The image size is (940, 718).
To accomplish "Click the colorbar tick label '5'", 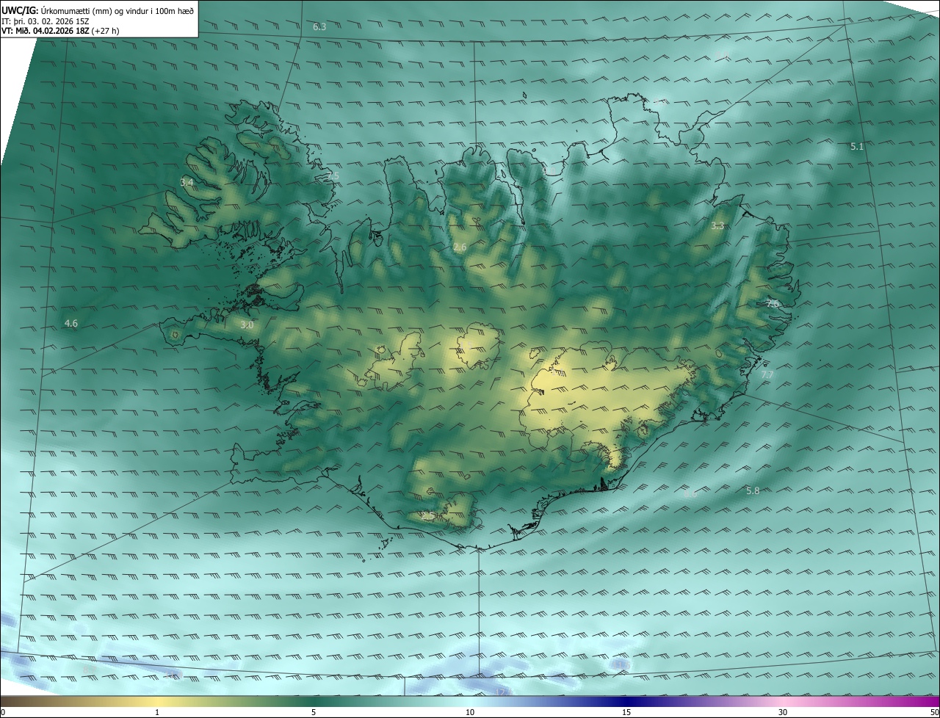I will 314,712.
